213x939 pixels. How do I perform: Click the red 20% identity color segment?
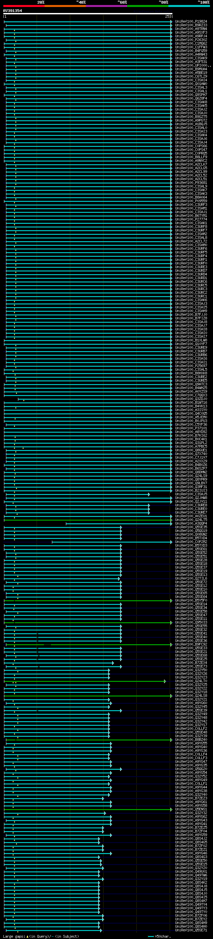point(24,6)
